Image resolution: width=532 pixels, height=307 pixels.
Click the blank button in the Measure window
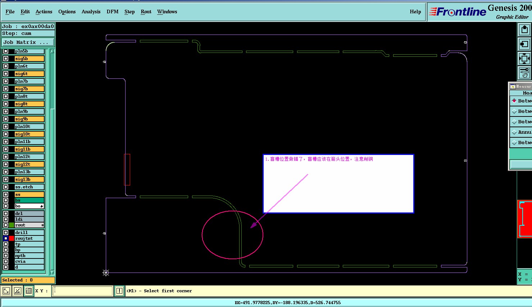tap(521, 164)
